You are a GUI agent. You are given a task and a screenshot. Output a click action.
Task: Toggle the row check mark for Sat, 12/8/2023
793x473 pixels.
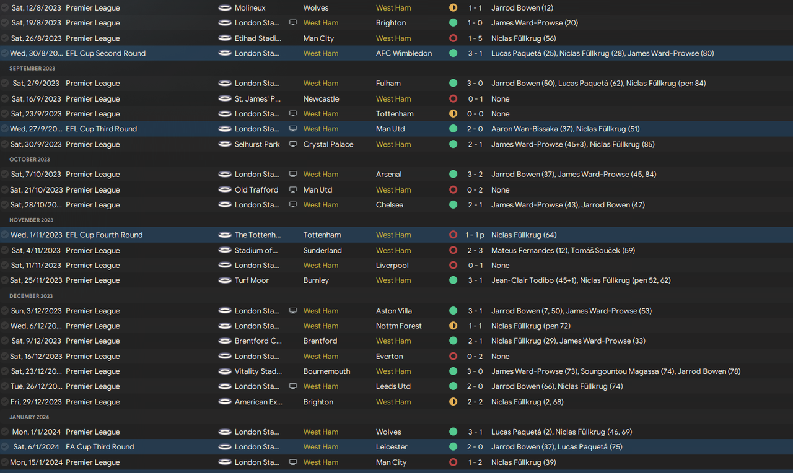[x=5, y=8]
